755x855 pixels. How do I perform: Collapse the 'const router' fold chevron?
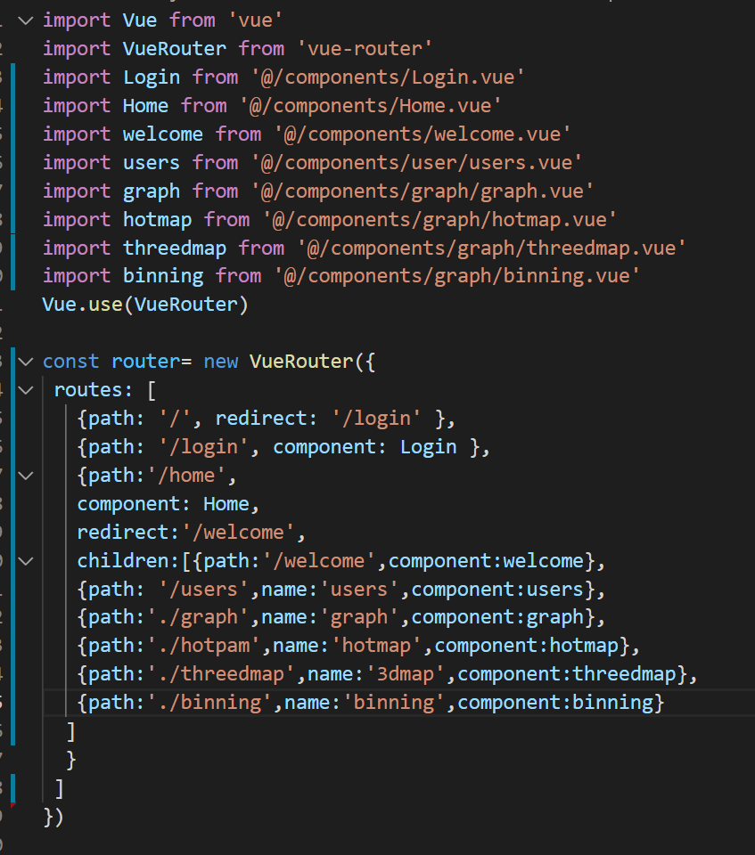26,362
